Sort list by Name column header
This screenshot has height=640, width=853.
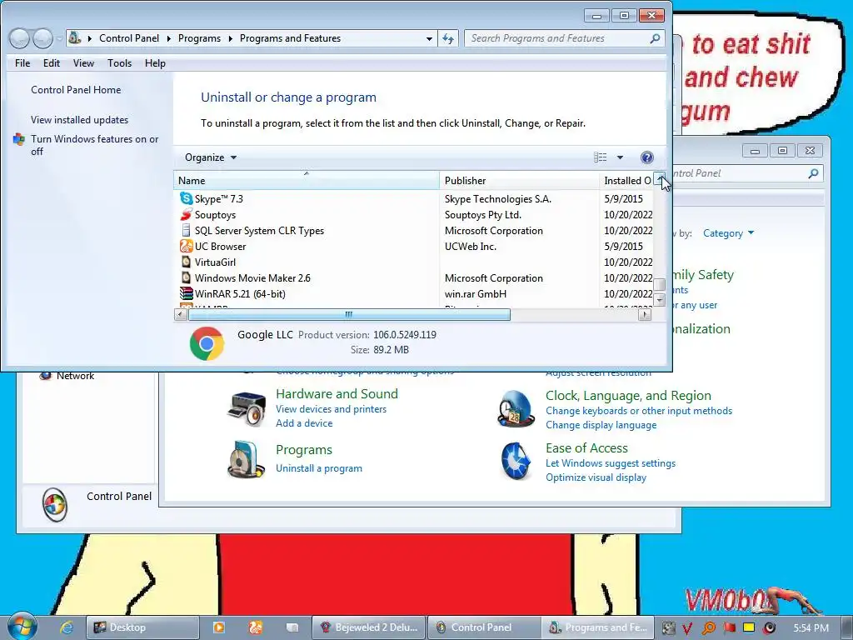pos(307,181)
